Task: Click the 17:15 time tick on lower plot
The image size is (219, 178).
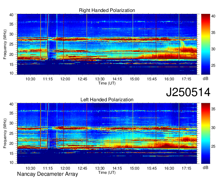Action: [x=186, y=168]
